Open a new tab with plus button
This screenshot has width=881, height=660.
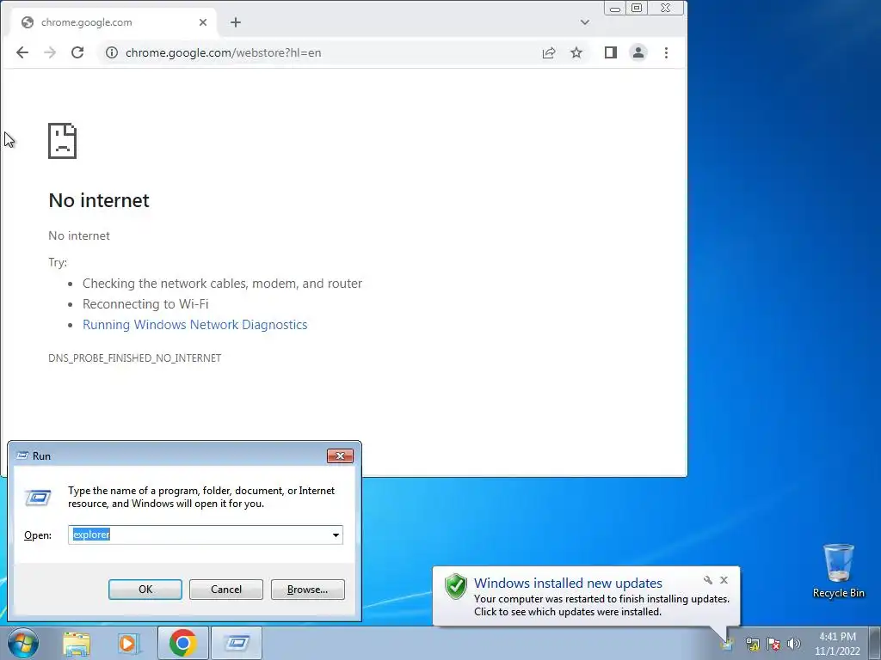pyautogui.click(x=236, y=22)
